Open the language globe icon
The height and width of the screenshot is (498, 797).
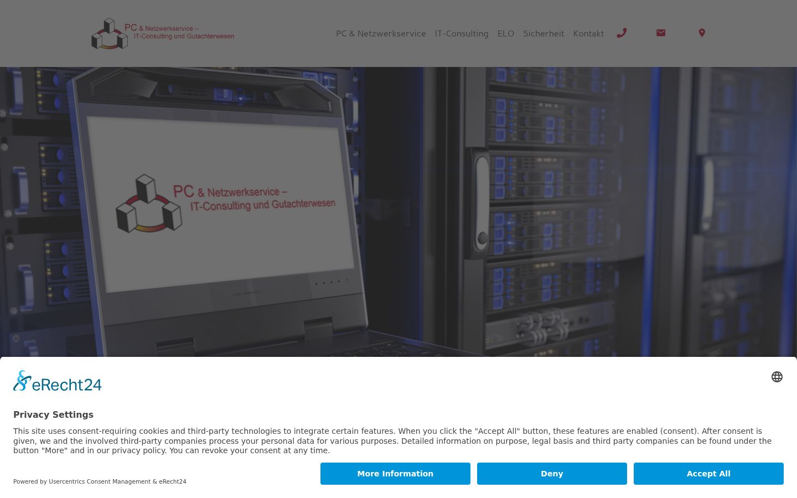click(x=777, y=377)
